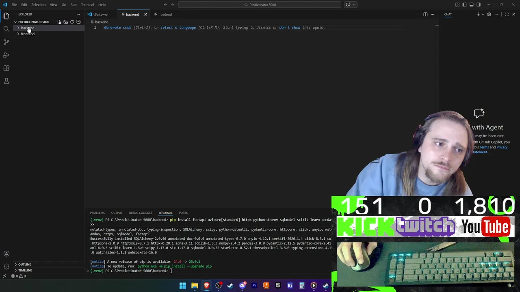Open Explorer views and more actions menu
Screen dimensions: 520x292
[78, 14]
